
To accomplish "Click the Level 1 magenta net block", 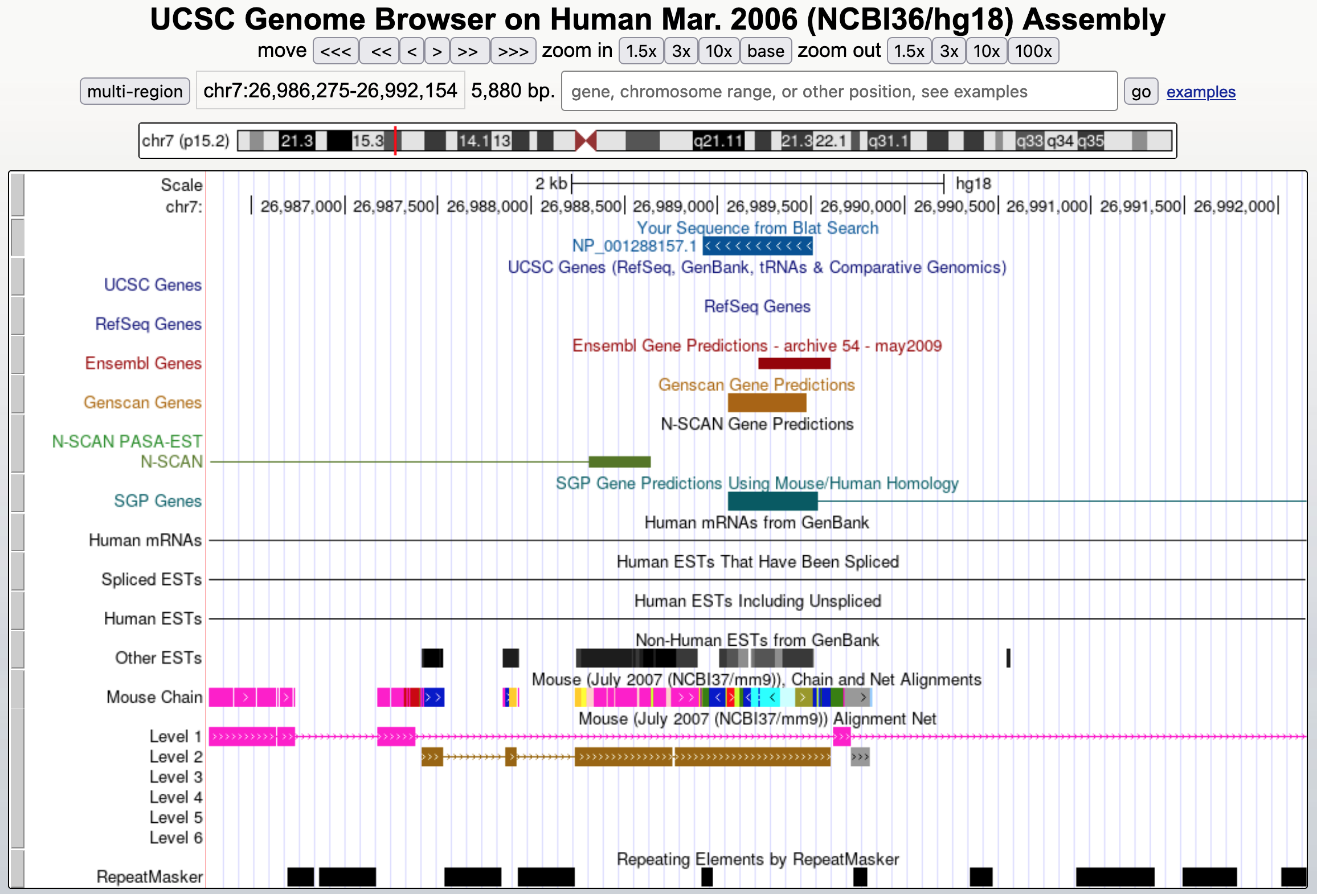I will pos(242,737).
